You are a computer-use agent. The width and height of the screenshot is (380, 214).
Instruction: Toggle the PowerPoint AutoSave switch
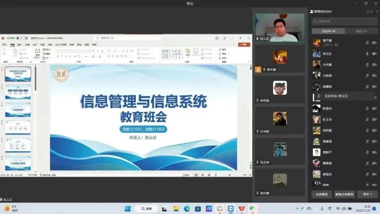coord(19,38)
